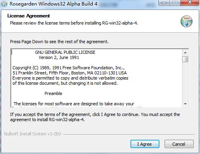200x154 pixels.
Task: Close the installer with the red X button
Action: 190,3
